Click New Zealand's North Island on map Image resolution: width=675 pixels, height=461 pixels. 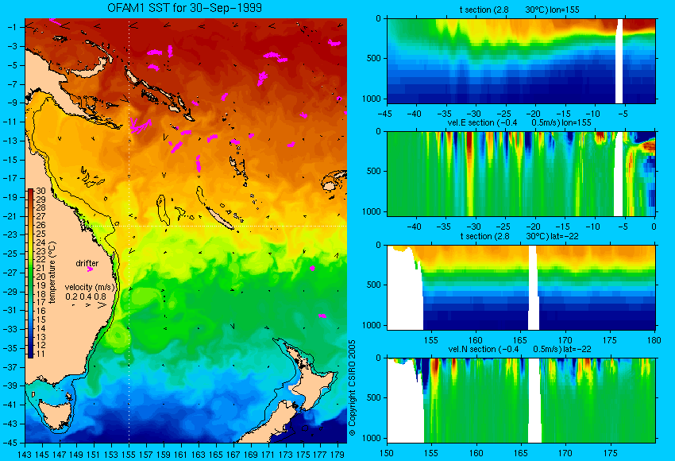pyautogui.click(x=309, y=375)
